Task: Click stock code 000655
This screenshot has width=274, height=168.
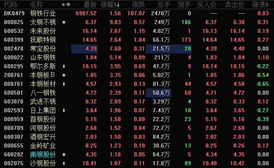Action: click(14, 146)
